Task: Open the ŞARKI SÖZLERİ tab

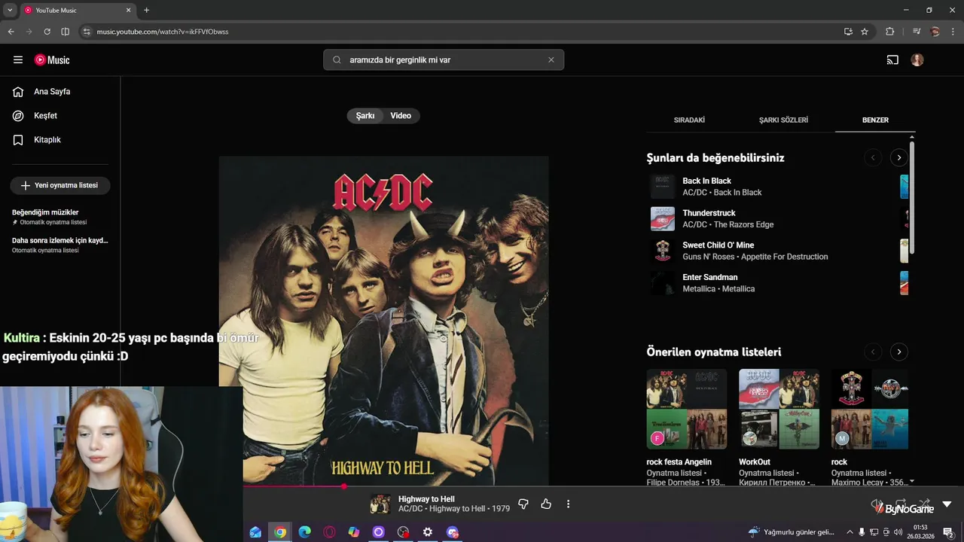Action: (x=783, y=120)
